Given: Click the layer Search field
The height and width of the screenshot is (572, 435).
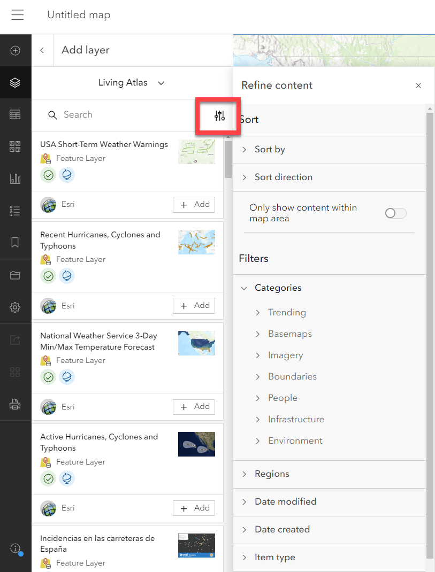Looking at the screenshot, I should pyautogui.click(x=123, y=115).
